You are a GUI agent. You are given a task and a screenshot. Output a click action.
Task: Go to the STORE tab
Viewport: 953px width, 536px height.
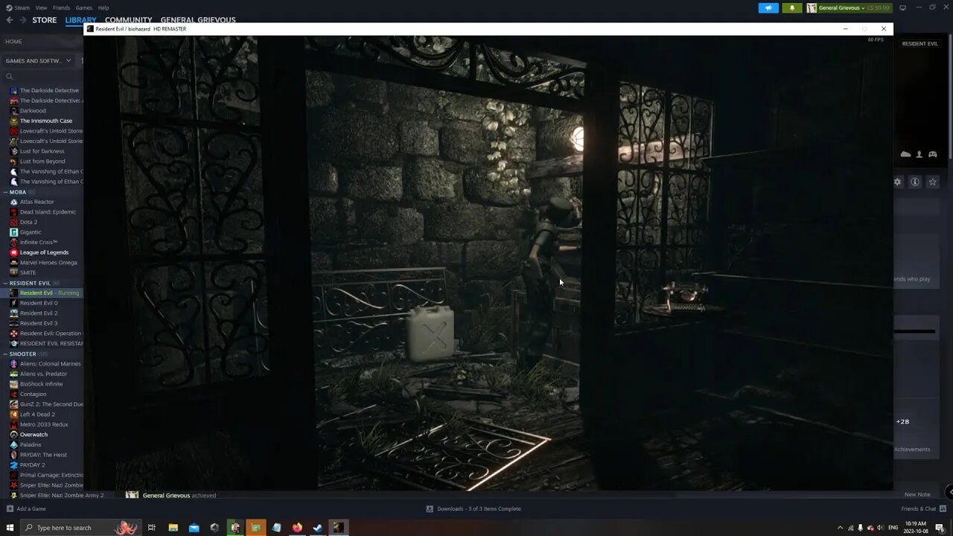[x=44, y=20]
